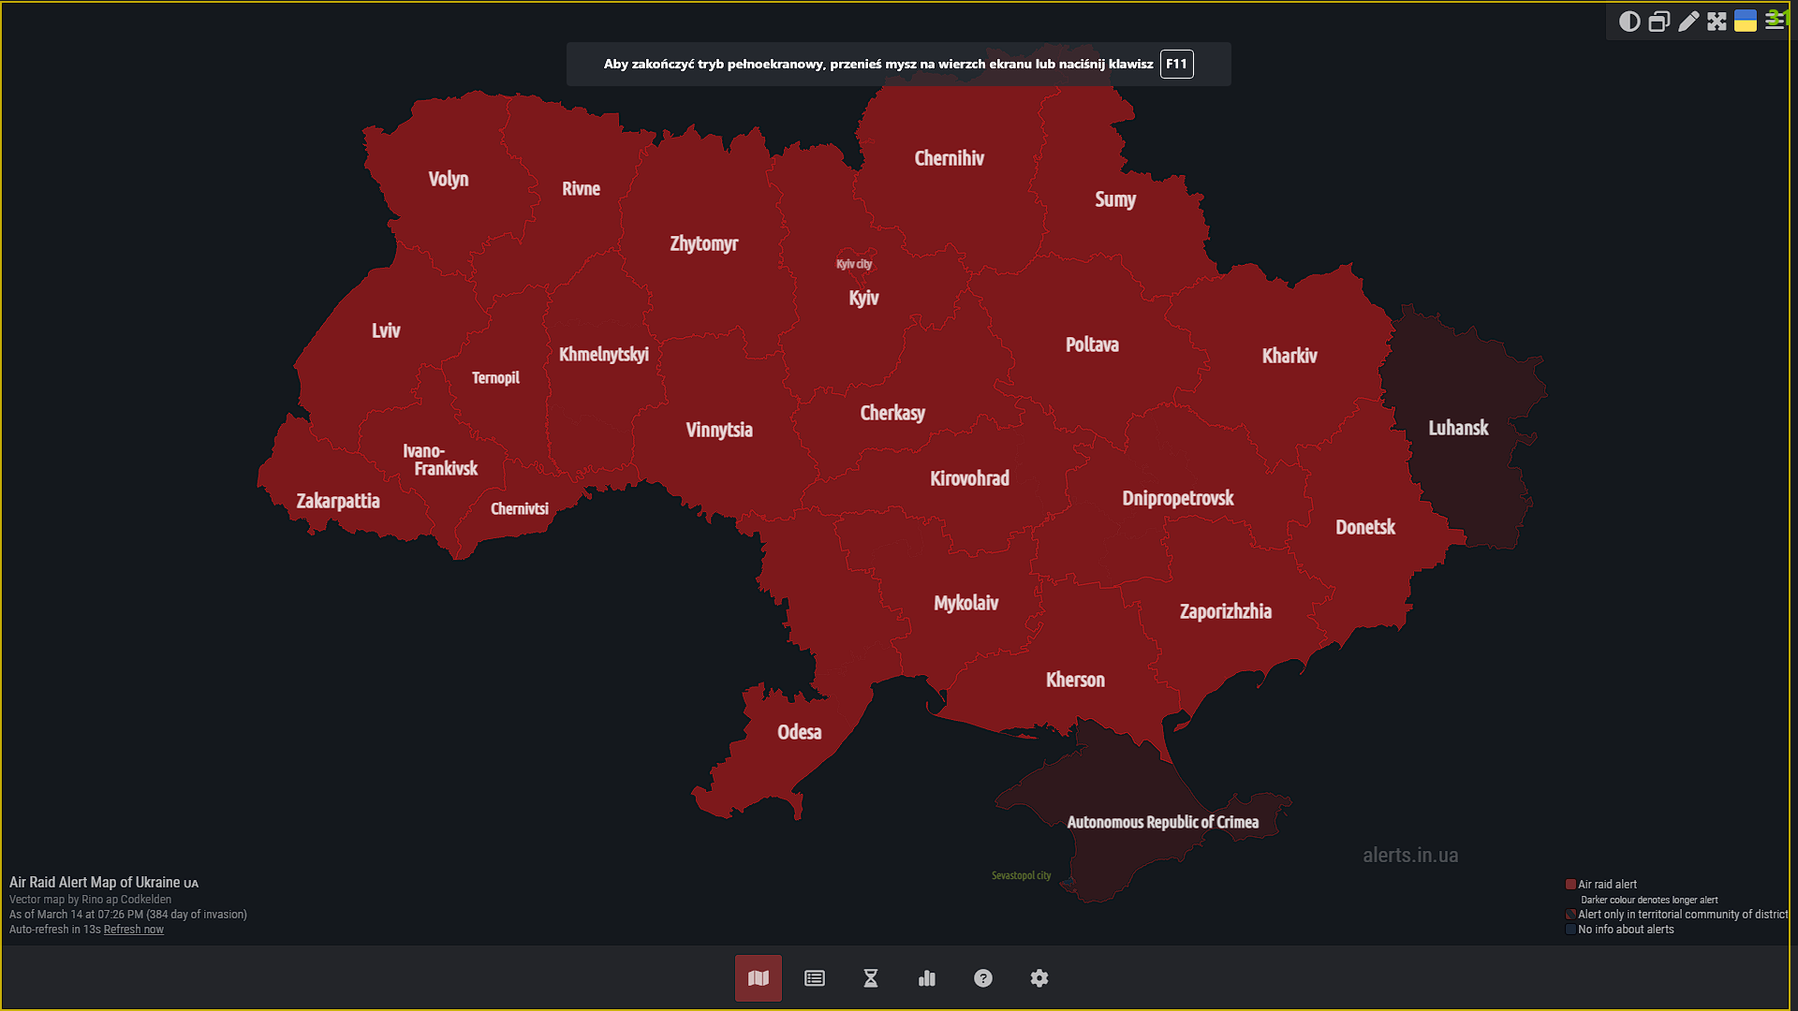Switch language via Ukrainian flag icon
Image resolution: width=1798 pixels, height=1011 pixels.
pyautogui.click(x=1746, y=22)
